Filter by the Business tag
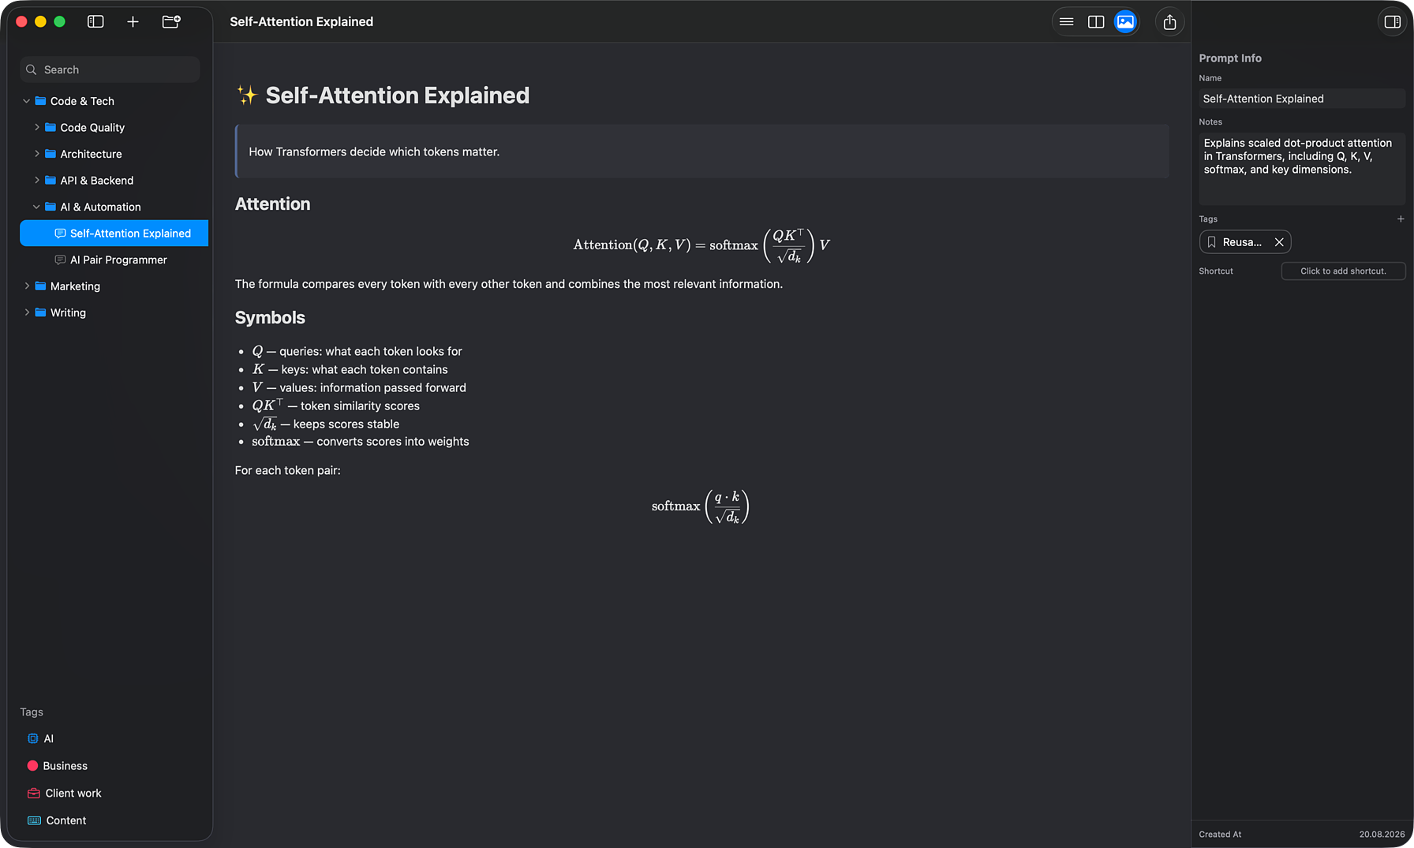The height and width of the screenshot is (848, 1414). coord(57,766)
